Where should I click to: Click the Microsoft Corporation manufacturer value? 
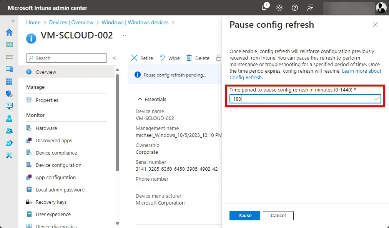(x=160, y=203)
